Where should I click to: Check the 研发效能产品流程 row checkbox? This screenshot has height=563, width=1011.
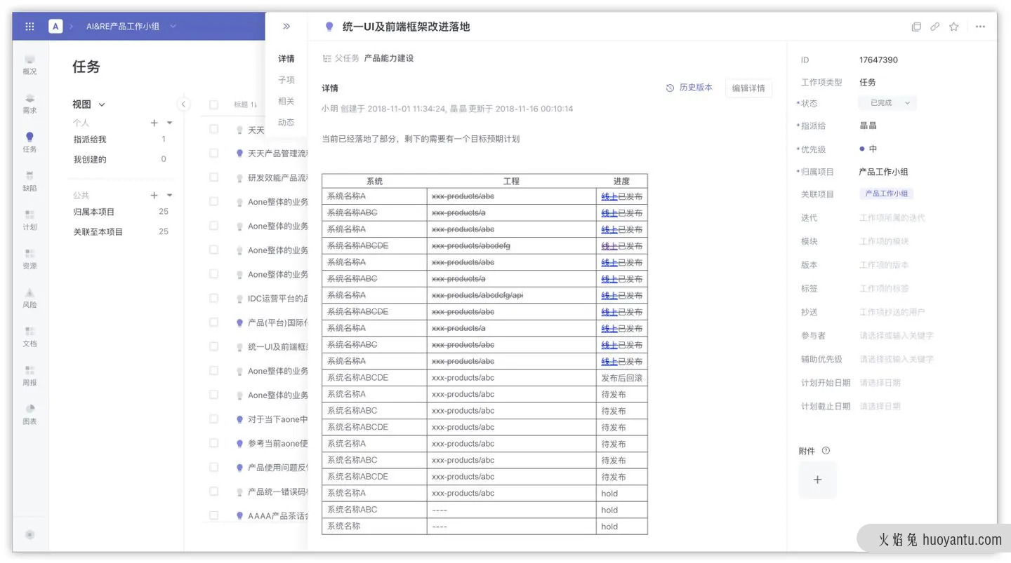tap(214, 177)
